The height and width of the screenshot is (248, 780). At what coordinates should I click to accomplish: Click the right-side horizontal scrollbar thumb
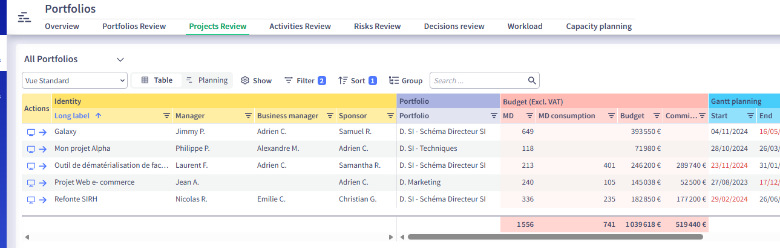pos(551,237)
